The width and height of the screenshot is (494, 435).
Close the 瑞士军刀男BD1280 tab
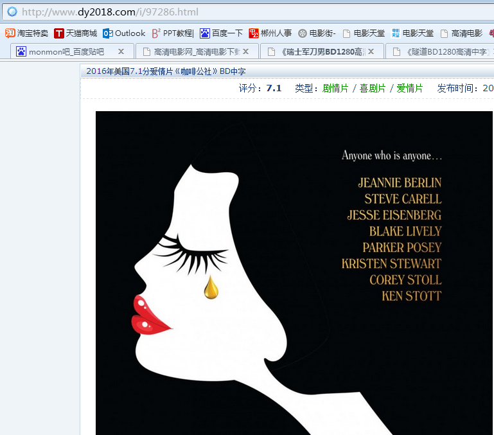[x=371, y=51]
